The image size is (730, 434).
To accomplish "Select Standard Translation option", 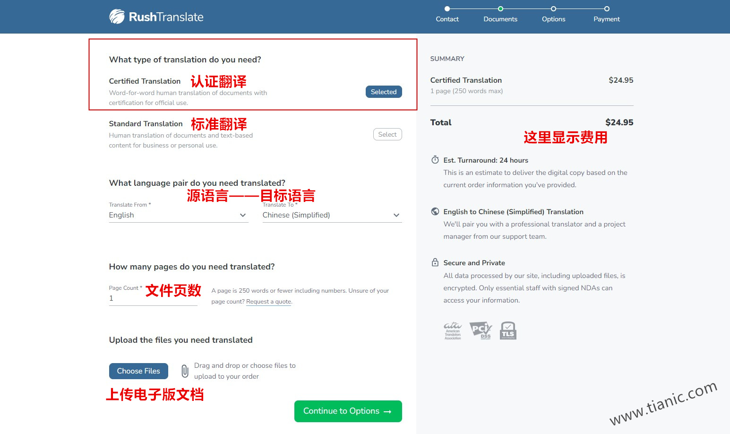I will (387, 134).
